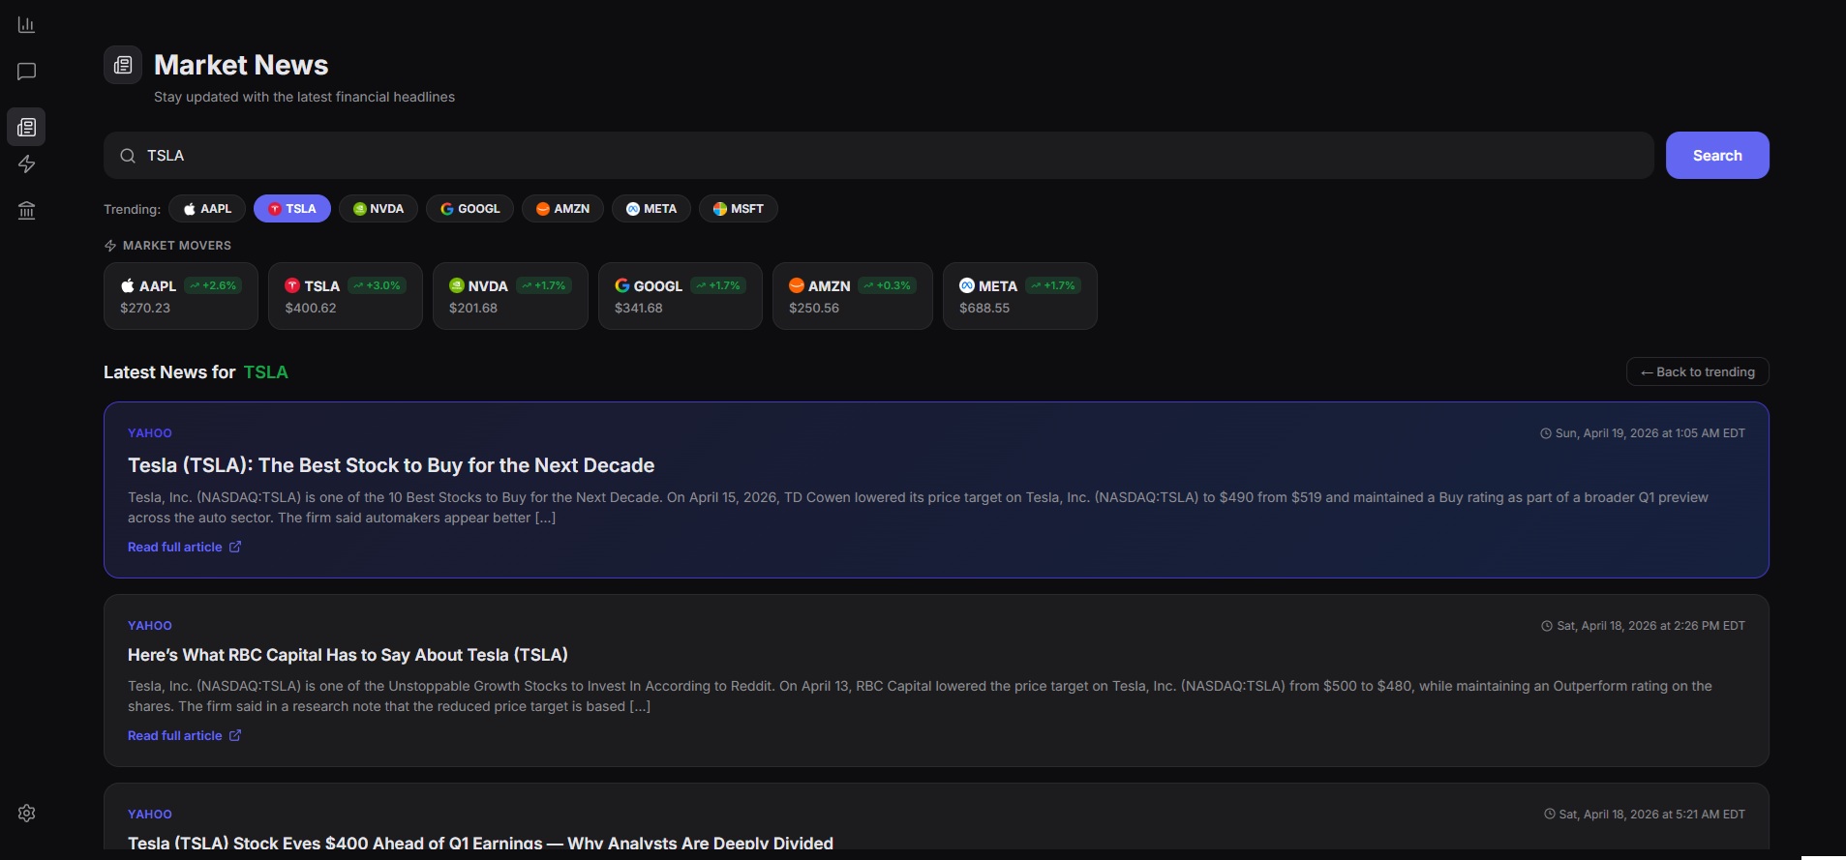Open AAPL market mover card at $270.23
The image size is (1846, 860).
181,296
